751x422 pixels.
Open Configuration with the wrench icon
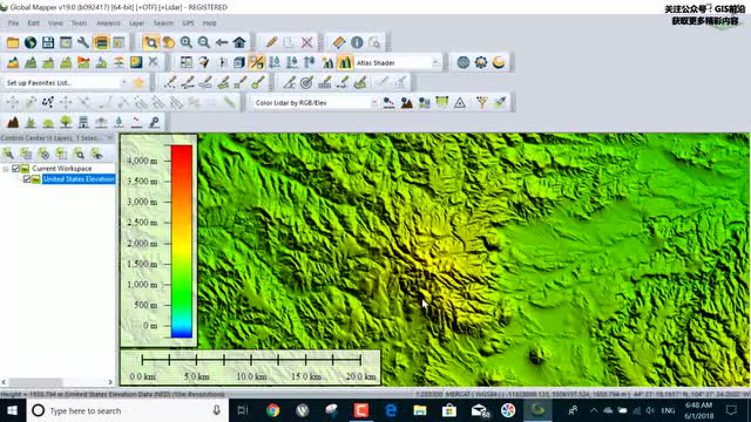click(x=83, y=43)
